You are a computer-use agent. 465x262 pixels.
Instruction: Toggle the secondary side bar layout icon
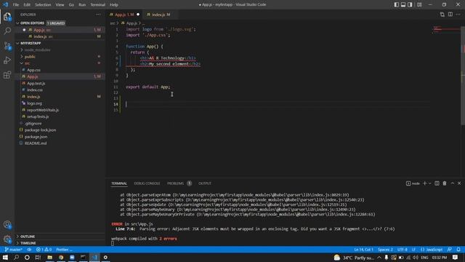pos(410,4)
